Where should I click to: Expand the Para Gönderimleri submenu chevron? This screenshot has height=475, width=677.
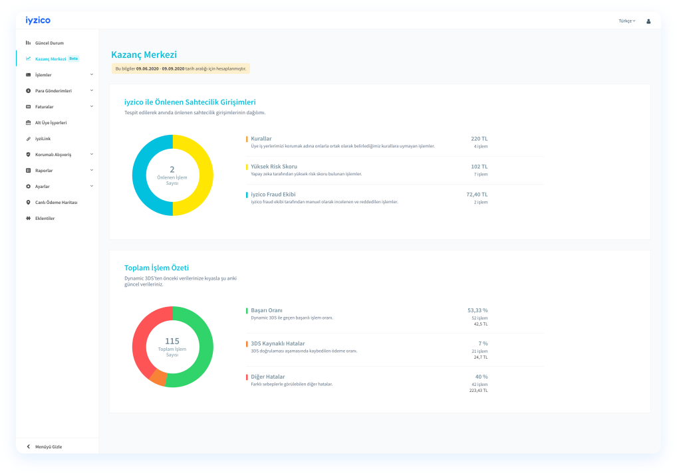click(x=92, y=90)
